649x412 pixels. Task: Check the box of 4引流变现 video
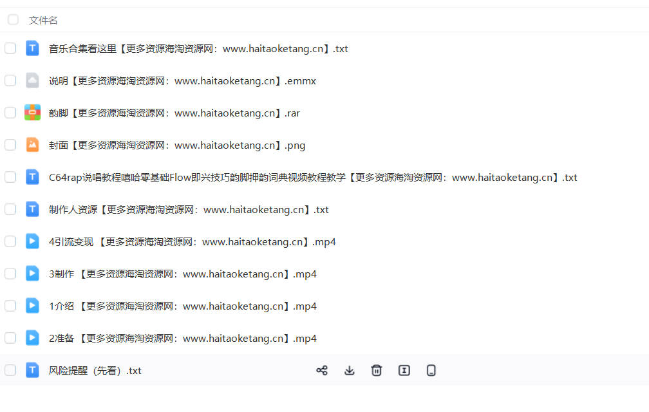[x=10, y=241]
